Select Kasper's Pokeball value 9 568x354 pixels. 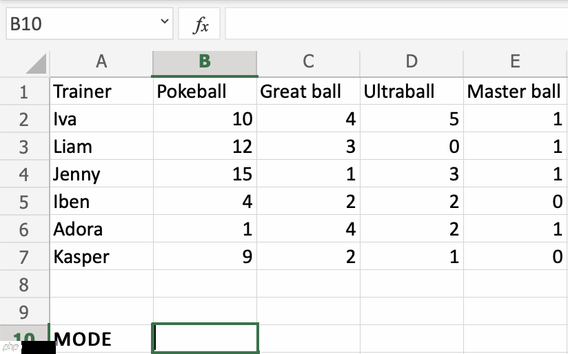[x=205, y=256]
